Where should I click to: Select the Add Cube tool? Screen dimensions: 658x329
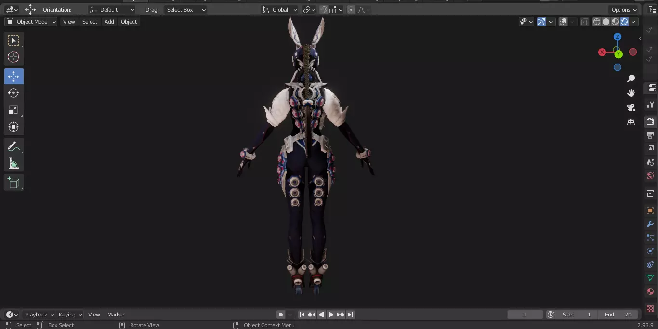tap(13, 183)
